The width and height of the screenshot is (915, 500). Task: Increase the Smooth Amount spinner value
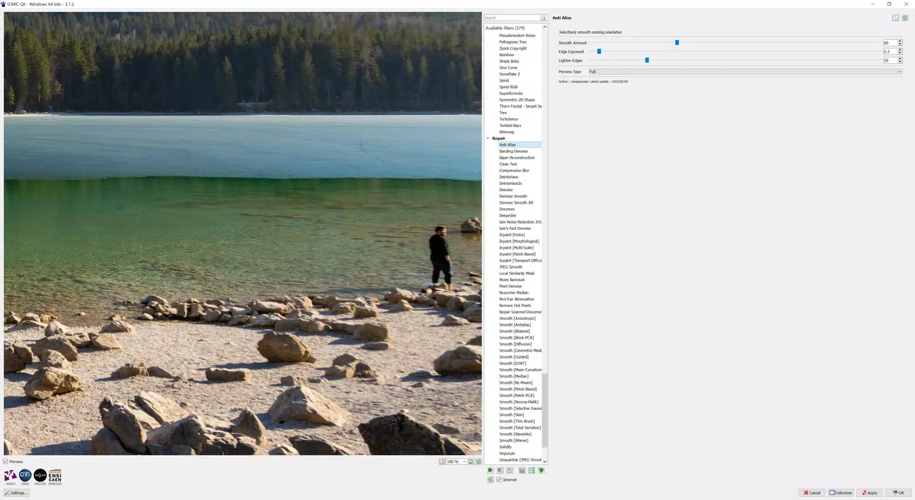pyautogui.click(x=900, y=41)
